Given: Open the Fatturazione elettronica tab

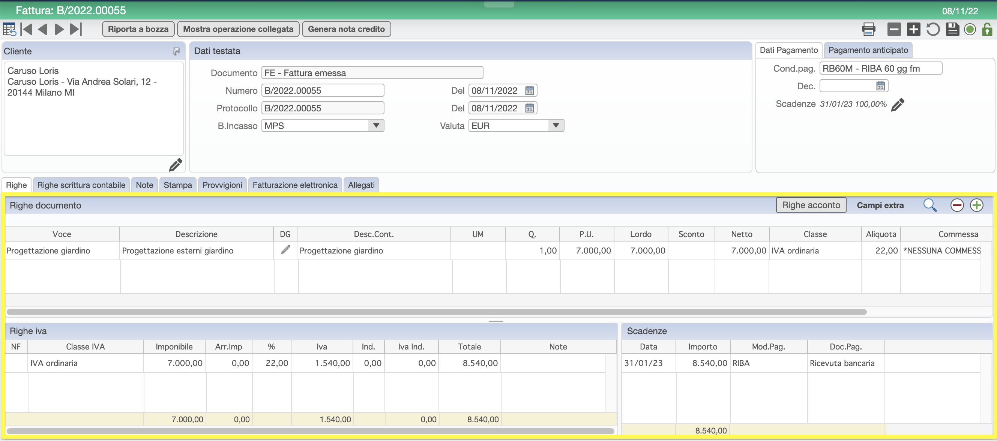Looking at the screenshot, I should pos(295,185).
